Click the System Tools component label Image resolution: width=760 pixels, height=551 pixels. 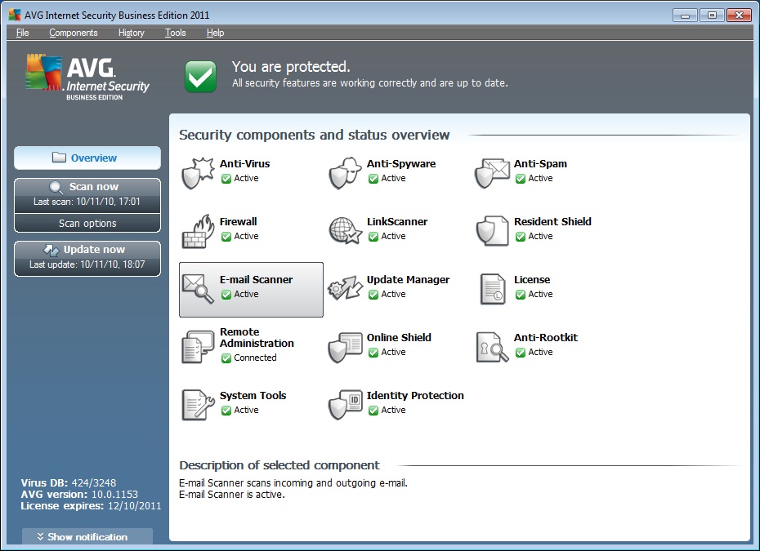[x=253, y=396]
